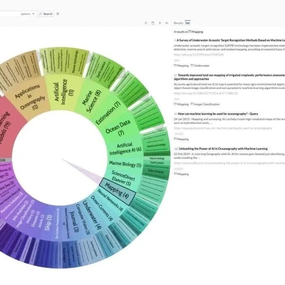Viewport: 285px width, 285px height.
Task: Click the folder icon in the visualization toolbar
Action: 153,23
